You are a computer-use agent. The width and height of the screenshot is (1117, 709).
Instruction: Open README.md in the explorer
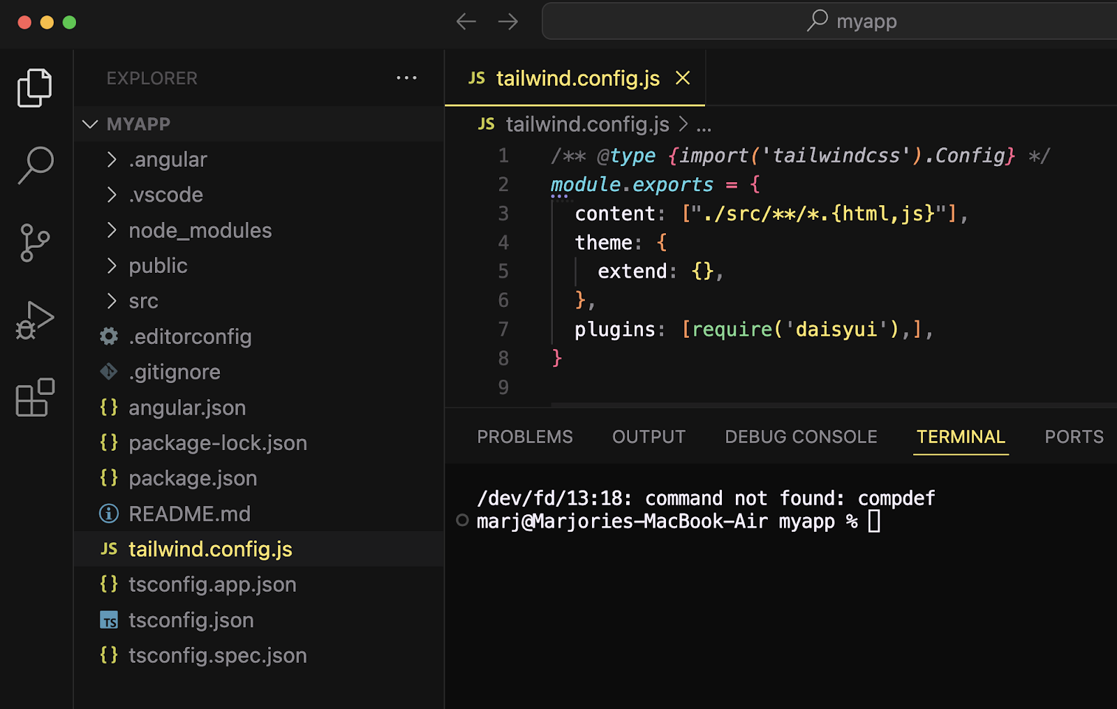(x=189, y=514)
